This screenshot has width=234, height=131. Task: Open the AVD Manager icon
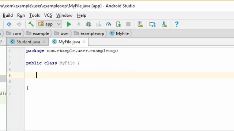point(140,24)
